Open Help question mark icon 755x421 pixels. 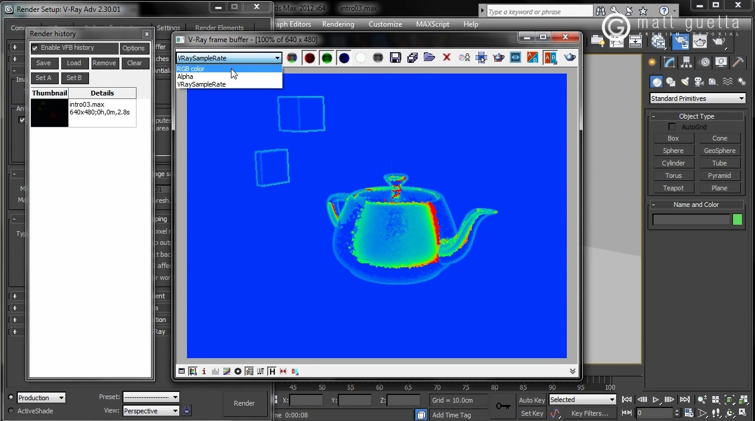[664, 11]
